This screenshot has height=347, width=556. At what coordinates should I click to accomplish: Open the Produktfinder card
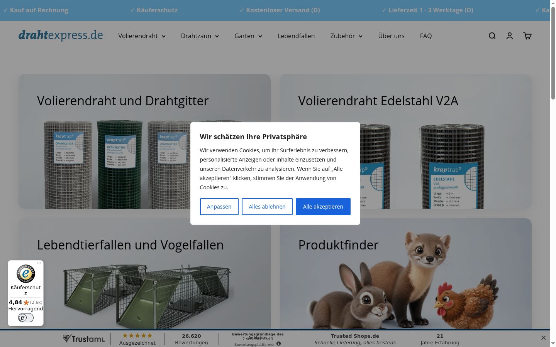click(x=406, y=274)
